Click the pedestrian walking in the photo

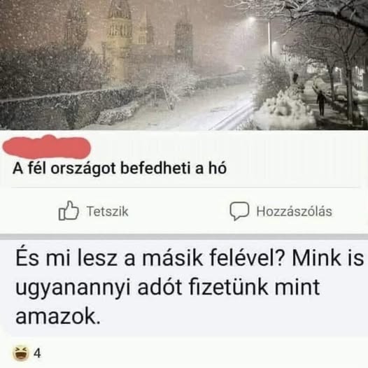[321, 103]
